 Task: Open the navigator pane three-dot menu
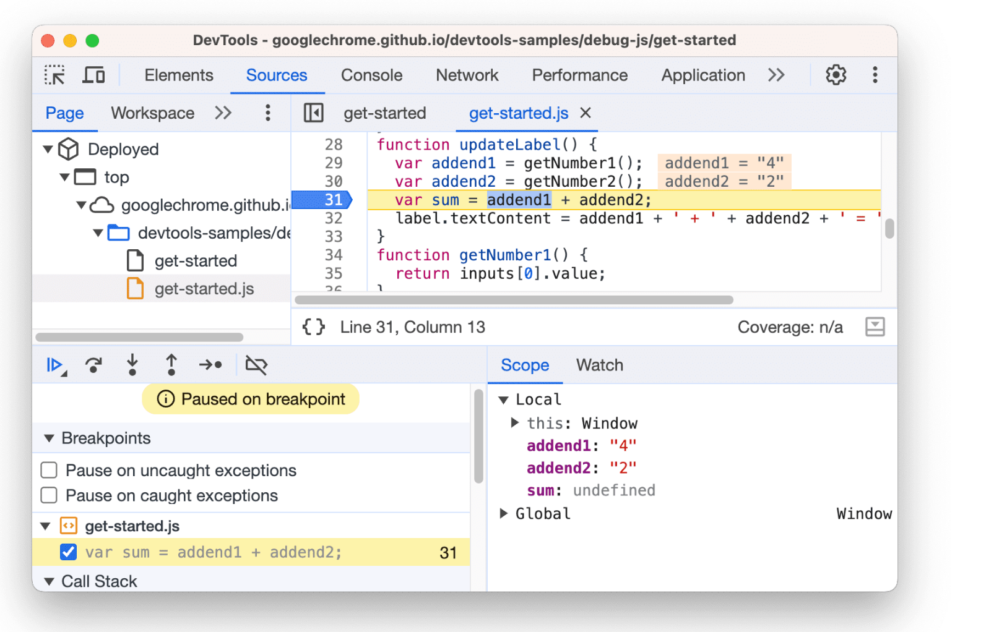267,113
